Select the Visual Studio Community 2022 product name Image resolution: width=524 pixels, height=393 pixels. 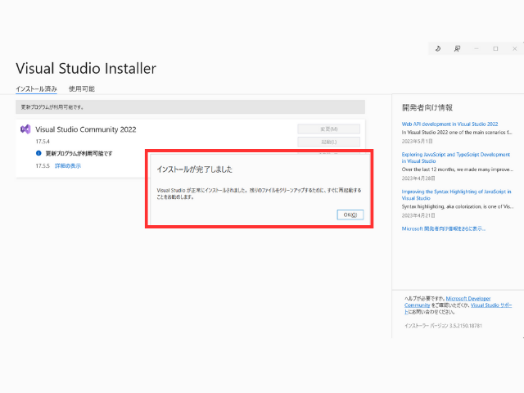[86, 129]
